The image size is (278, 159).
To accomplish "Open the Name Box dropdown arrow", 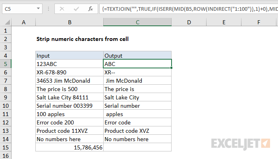I will pyautogui.click(x=38, y=8).
